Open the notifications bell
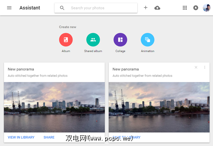This screenshot has height=146, width=213. tap(196, 8)
